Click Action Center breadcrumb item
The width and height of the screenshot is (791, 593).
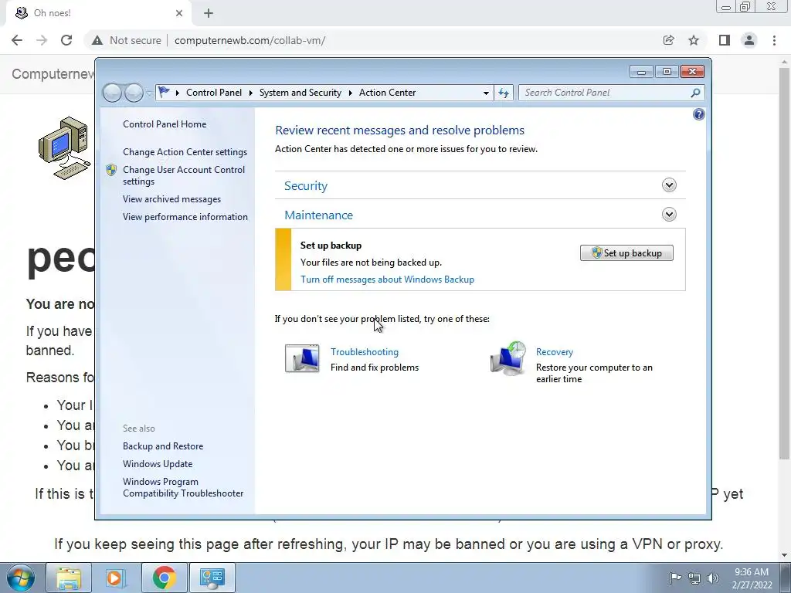click(x=388, y=93)
